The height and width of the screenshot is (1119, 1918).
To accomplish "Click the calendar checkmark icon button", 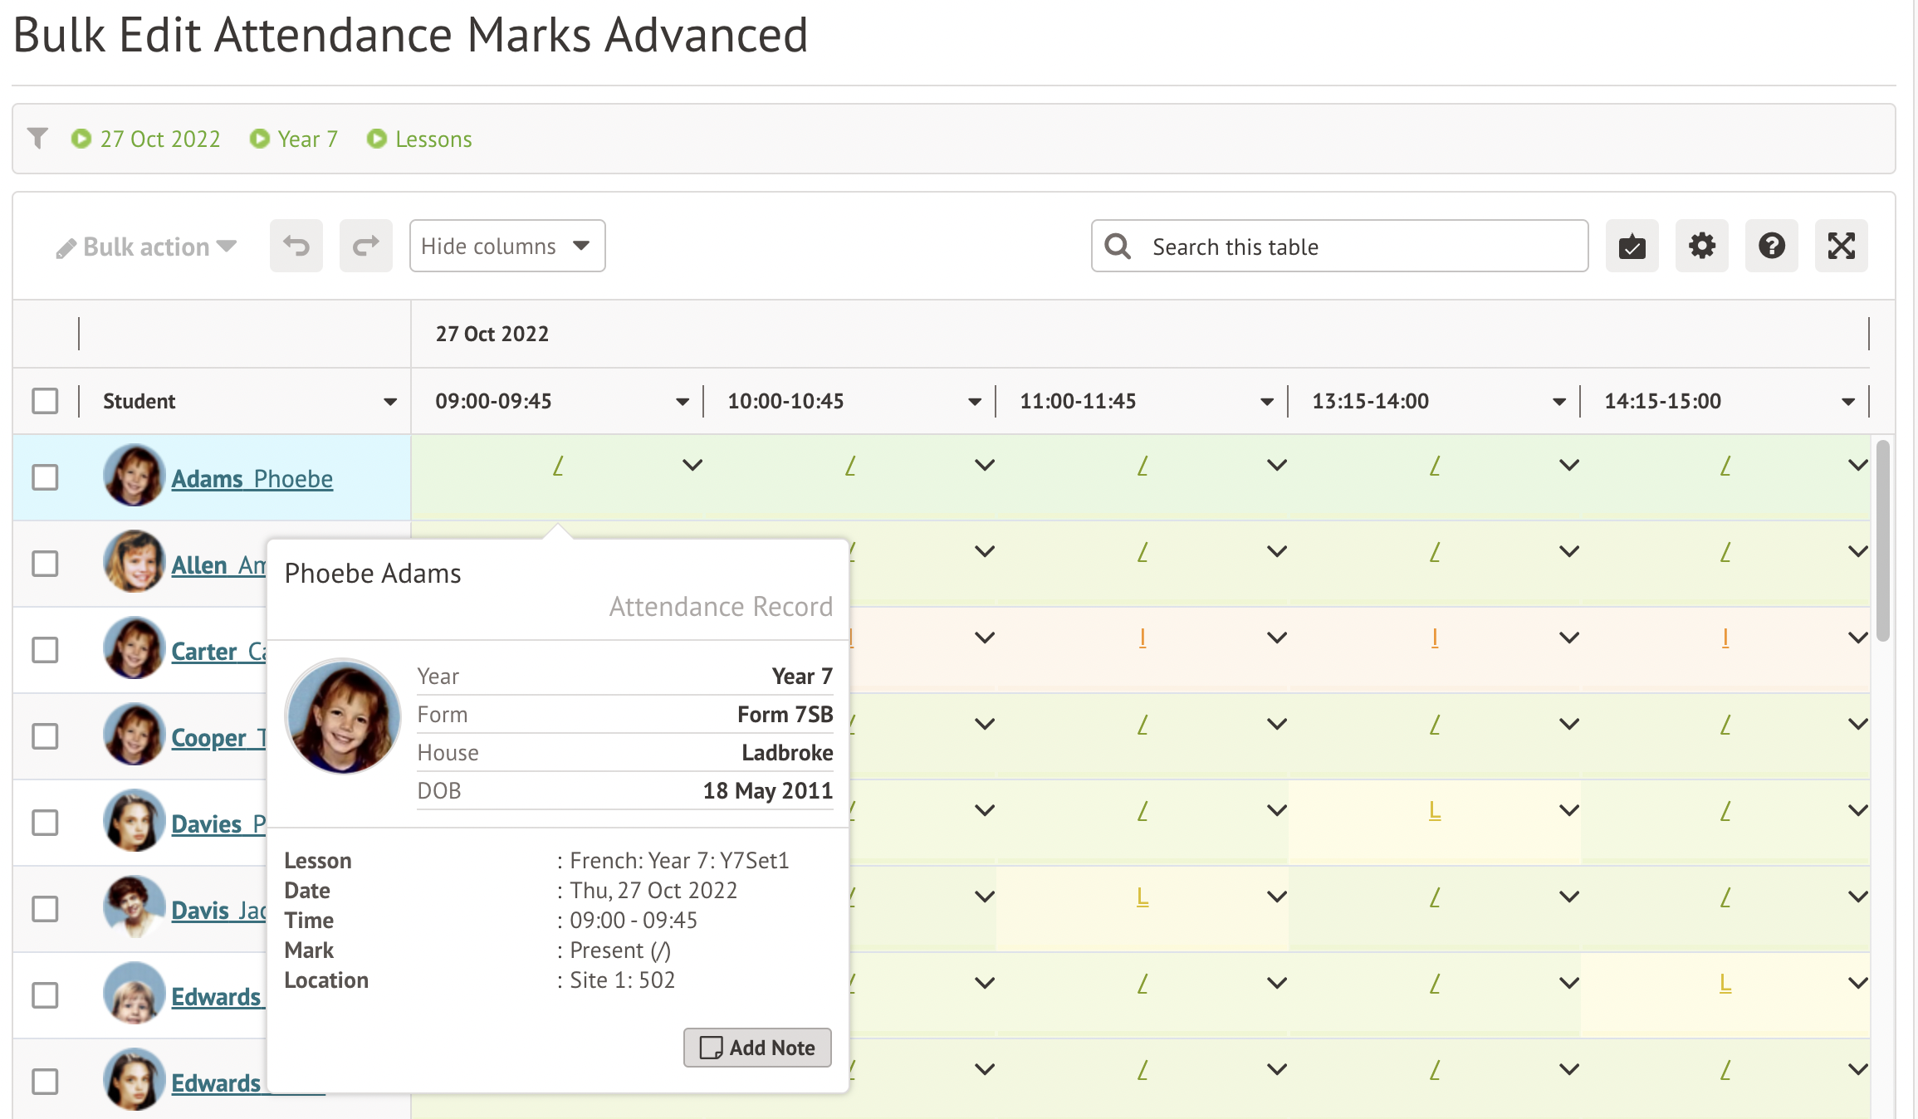I will tap(1632, 246).
